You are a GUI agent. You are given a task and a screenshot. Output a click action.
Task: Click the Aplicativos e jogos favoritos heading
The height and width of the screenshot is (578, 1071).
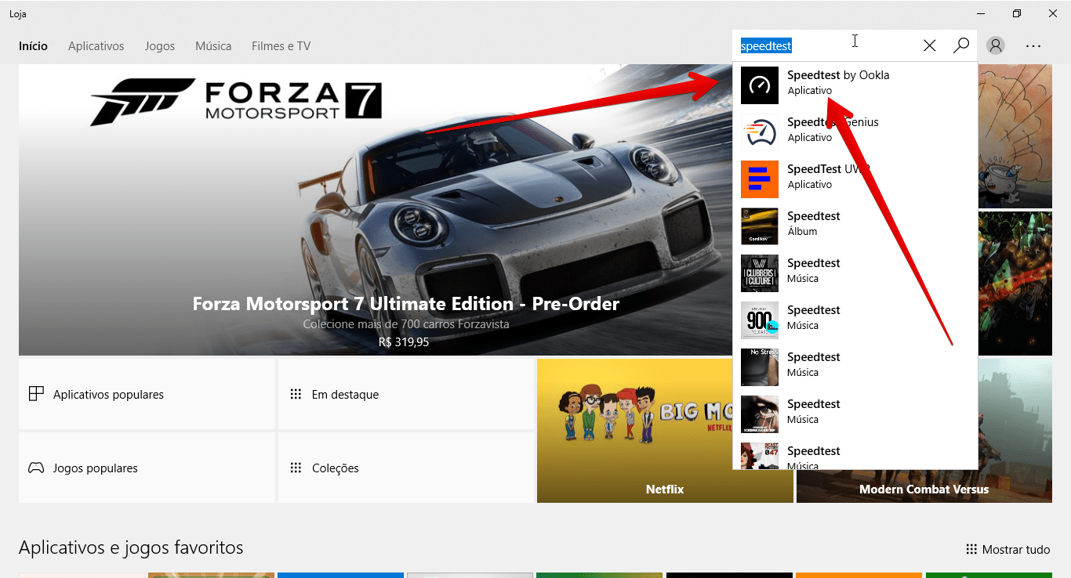(x=131, y=547)
